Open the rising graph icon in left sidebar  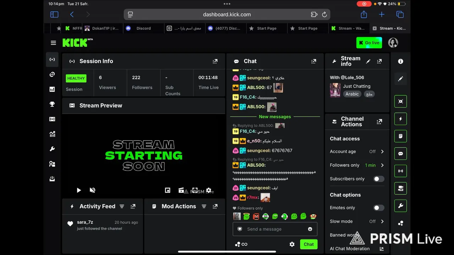tap(52, 134)
